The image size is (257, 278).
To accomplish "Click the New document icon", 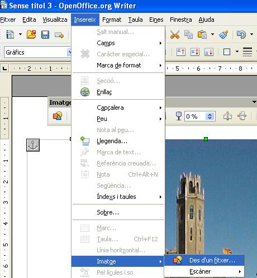I will tap(10, 35).
